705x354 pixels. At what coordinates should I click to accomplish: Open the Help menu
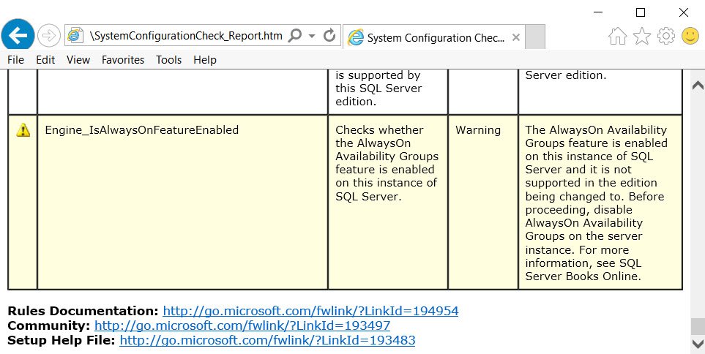[205, 60]
